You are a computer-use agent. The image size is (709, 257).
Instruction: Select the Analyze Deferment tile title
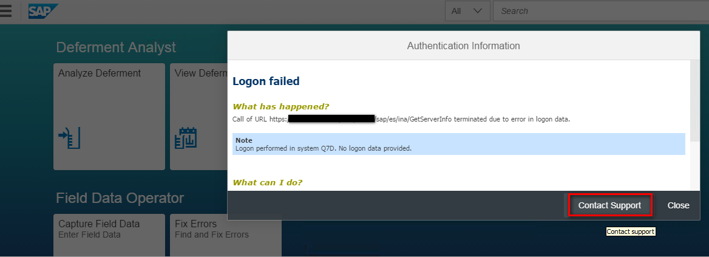coord(100,74)
